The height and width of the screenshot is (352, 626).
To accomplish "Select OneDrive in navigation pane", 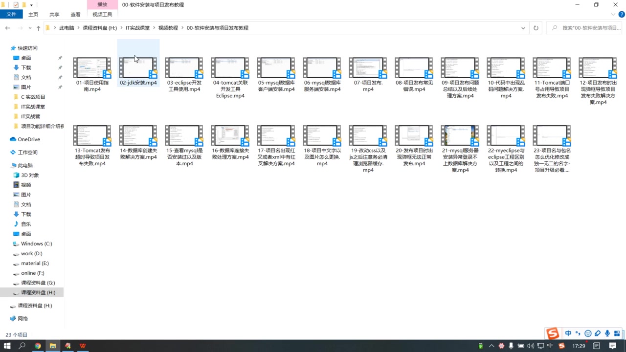I will [29, 139].
